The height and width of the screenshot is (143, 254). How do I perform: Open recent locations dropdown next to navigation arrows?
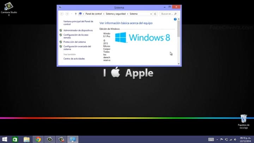71,14
